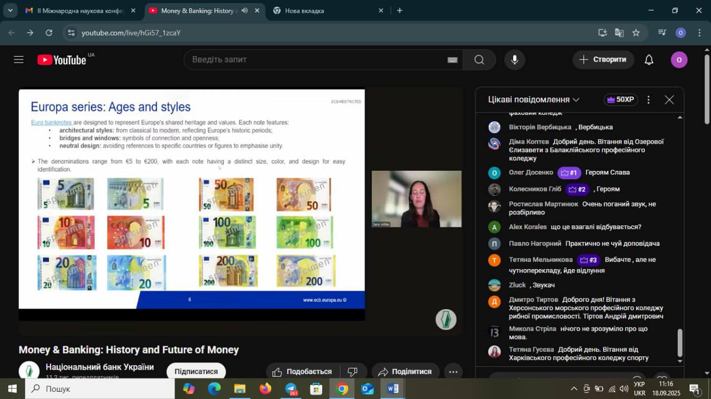This screenshot has width=711, height=399.
Task: View site information icon in address bar
Action: tap(71, 33)
